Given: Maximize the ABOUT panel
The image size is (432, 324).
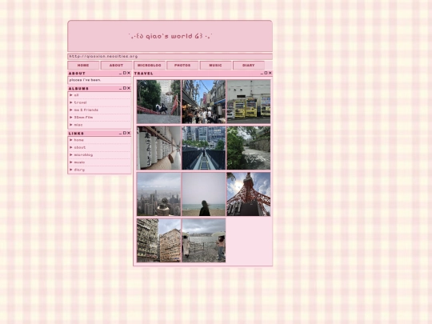Looking at the screenshot, I should 125,73.
